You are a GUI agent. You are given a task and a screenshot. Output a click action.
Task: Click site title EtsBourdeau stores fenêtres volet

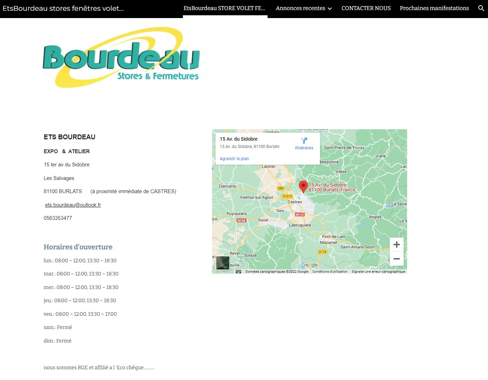click(63, 8)
